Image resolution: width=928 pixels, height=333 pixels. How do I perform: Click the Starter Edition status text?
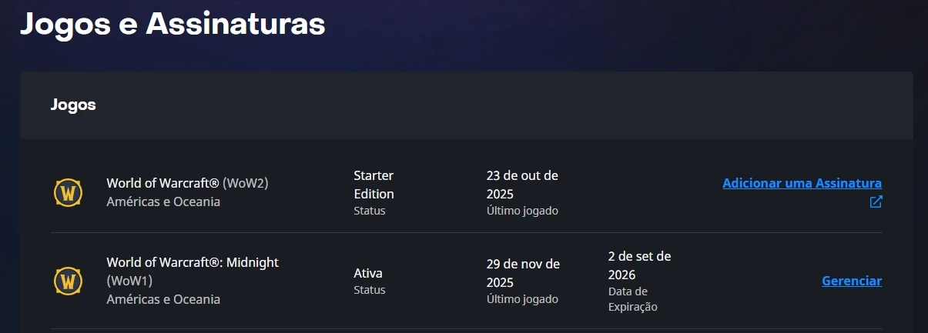[x=374, y=185]
